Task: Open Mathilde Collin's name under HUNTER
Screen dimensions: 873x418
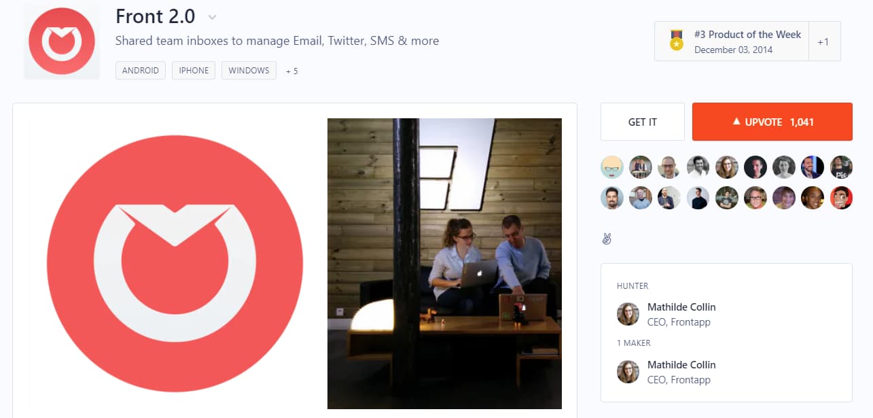Action: point(681,307)
